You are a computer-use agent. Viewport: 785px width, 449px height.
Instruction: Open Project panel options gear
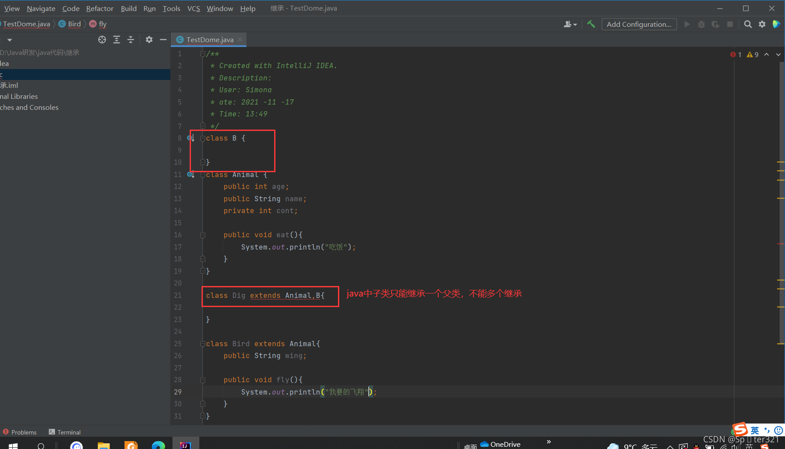(149, 40)
